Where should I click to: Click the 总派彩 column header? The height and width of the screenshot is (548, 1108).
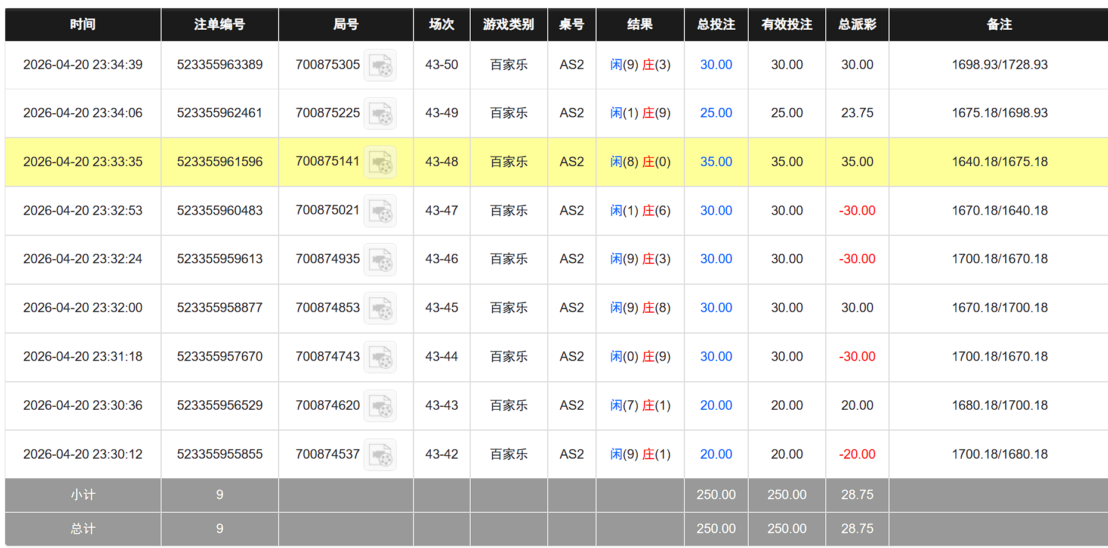click(857, 24)
